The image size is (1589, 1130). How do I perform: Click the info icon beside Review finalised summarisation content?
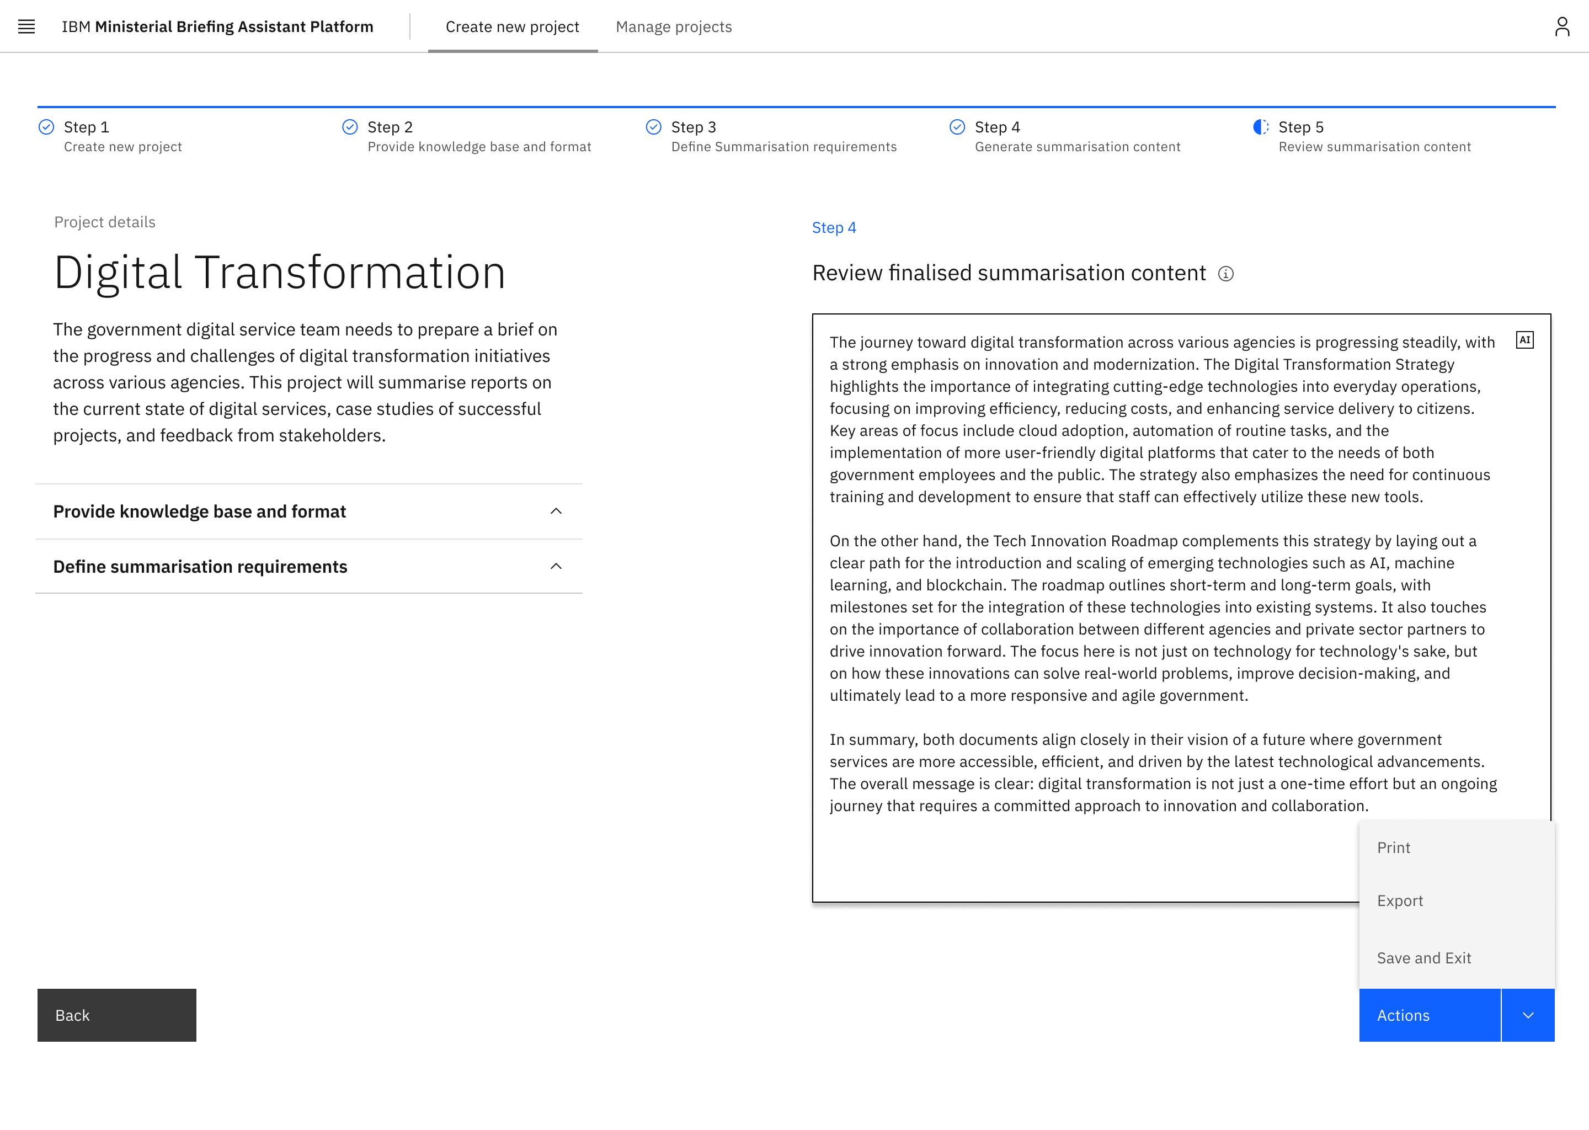point(1226,274)
